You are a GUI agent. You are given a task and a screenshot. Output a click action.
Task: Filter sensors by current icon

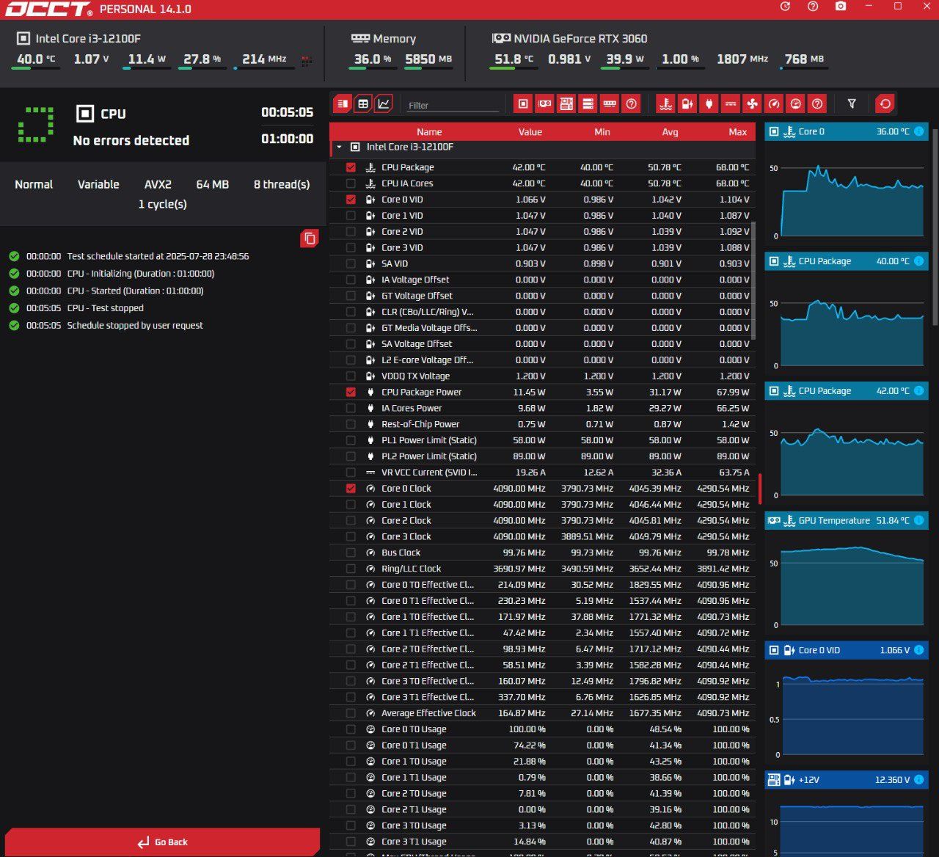[731, 104]
